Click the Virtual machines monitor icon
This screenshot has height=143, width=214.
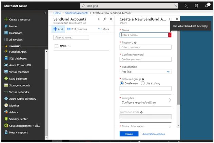(6, 71)
